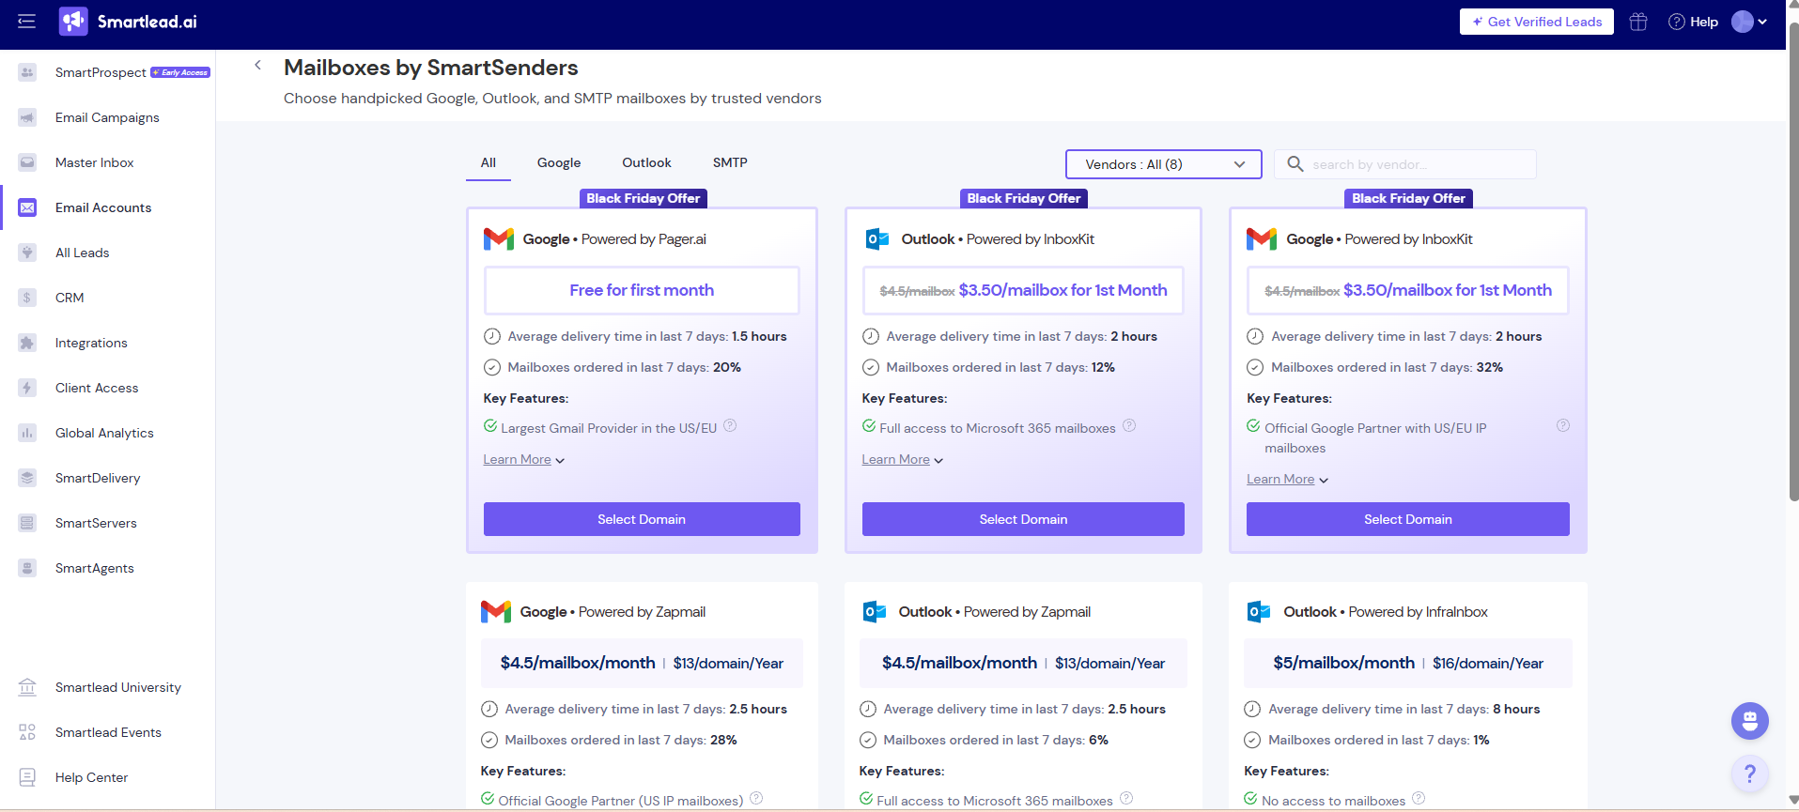Click the SmartAgents icon
Screen dimensions: 1799x812
(x=27, y=568)
